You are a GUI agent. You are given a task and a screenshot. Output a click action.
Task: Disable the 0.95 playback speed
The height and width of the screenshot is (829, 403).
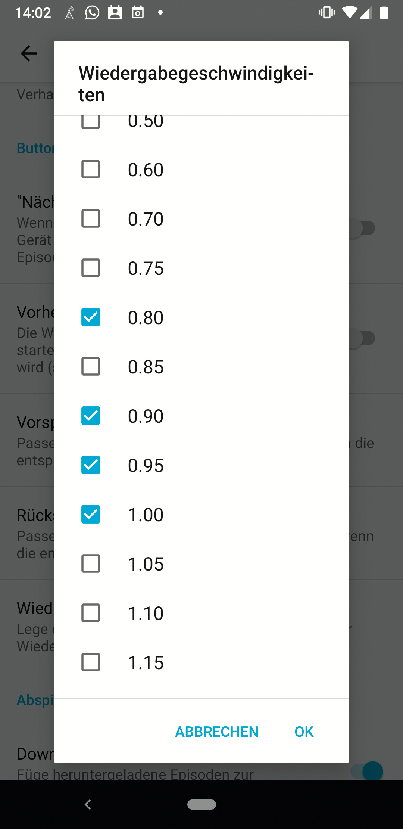91,465
